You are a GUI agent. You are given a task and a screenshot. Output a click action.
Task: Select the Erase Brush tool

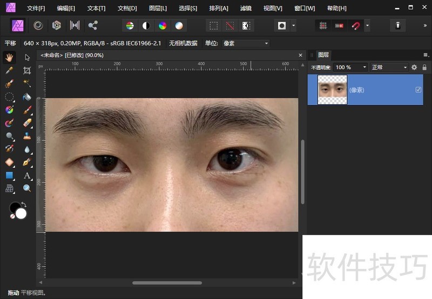tap(27, 123)
